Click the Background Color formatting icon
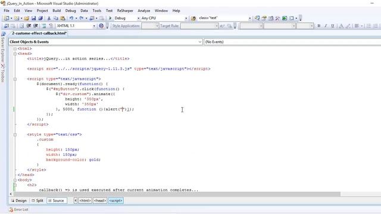Screen dimensions: 381x214 click(x=348, y=26)
